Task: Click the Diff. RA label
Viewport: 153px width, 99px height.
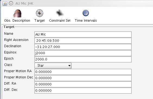Action: 10,84
